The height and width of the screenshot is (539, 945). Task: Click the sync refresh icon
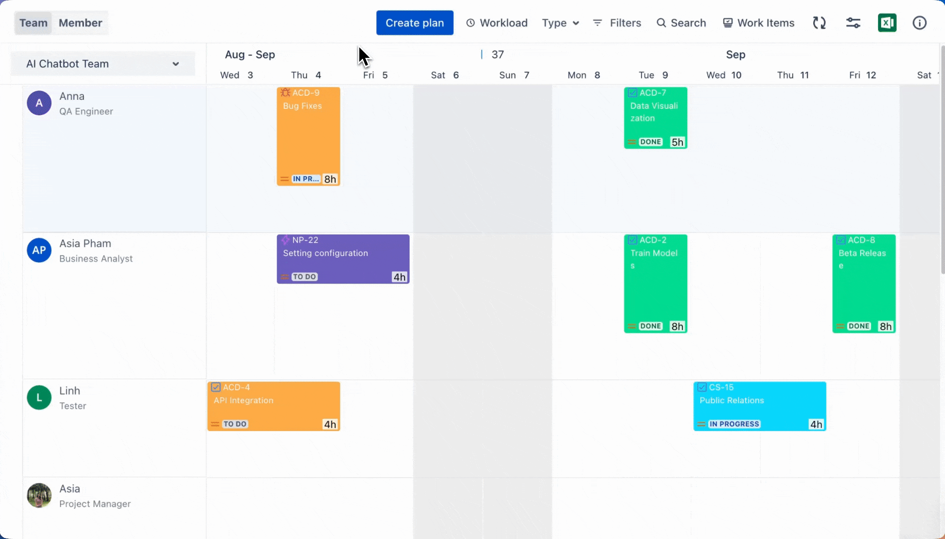pyautogui.click(x=819, y=23)
